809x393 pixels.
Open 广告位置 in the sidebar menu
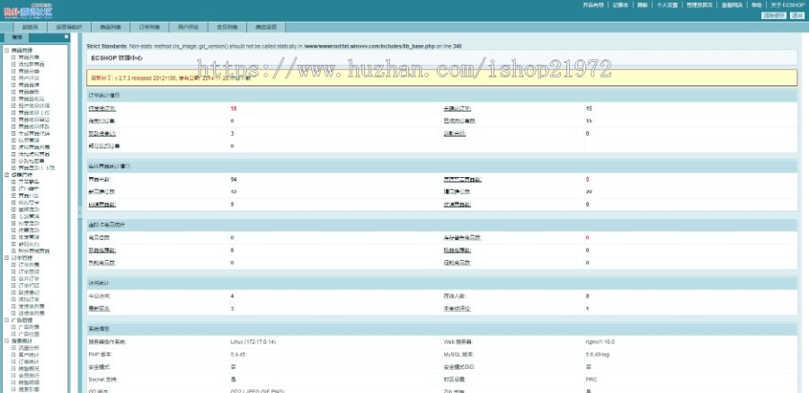point(29,334)
